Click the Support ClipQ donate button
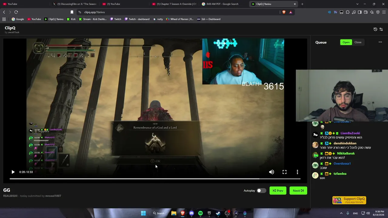Image resolution: width=388 pixels, height=218 pixels. click(349, 200)
